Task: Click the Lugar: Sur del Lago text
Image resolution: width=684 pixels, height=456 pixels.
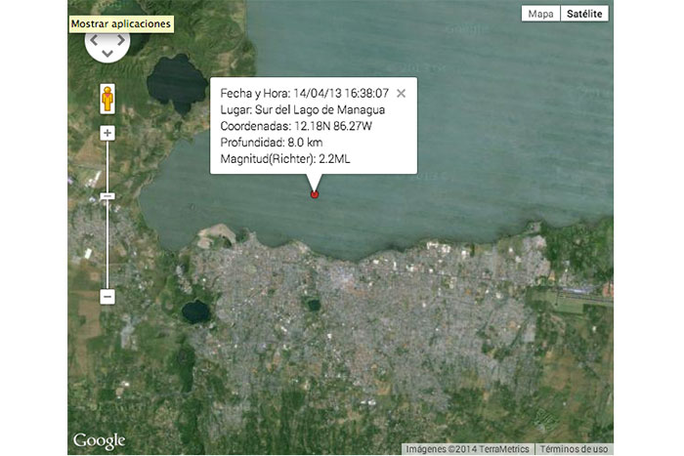Action: pos(302,109)
